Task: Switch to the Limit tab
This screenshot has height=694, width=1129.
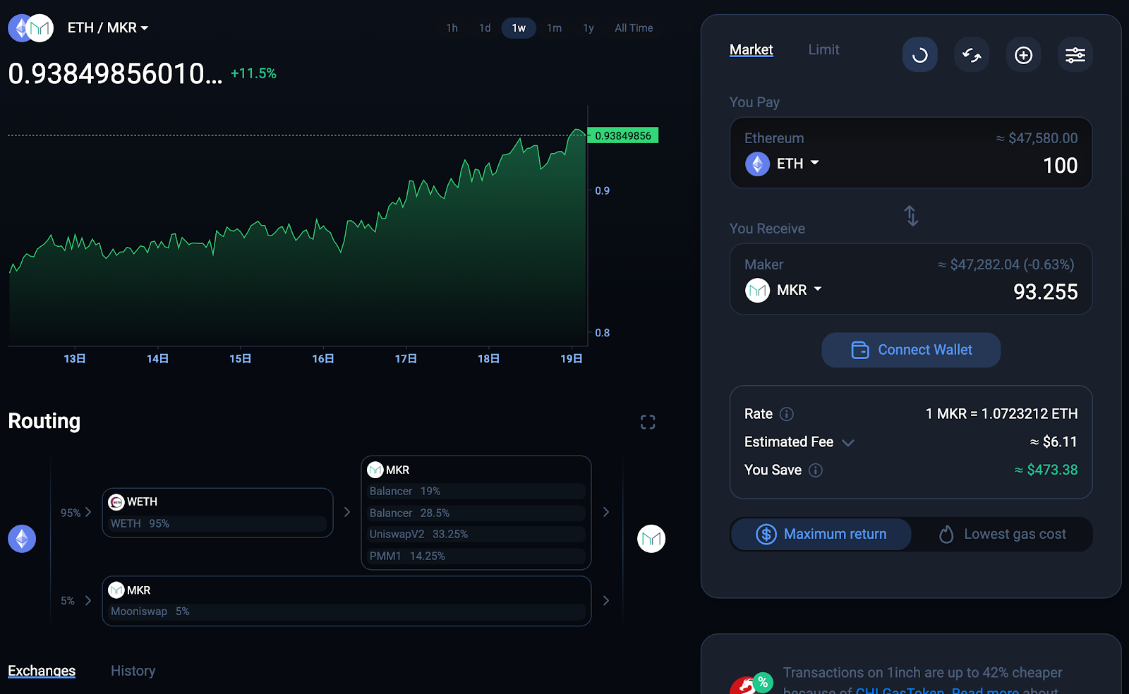Action: pyautogui.click(x=823, y=50)
